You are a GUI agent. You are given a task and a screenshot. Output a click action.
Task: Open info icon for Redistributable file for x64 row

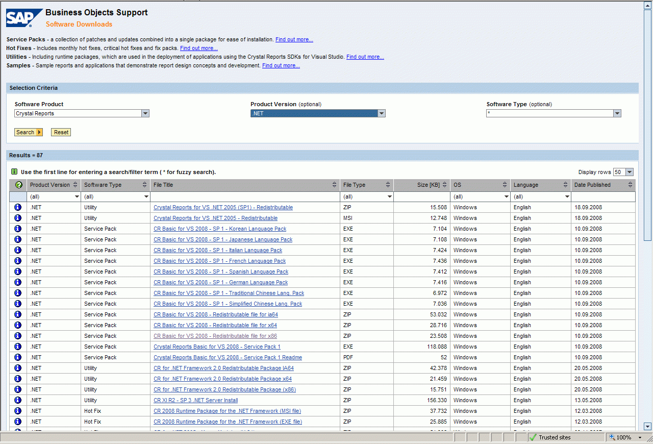18,325
